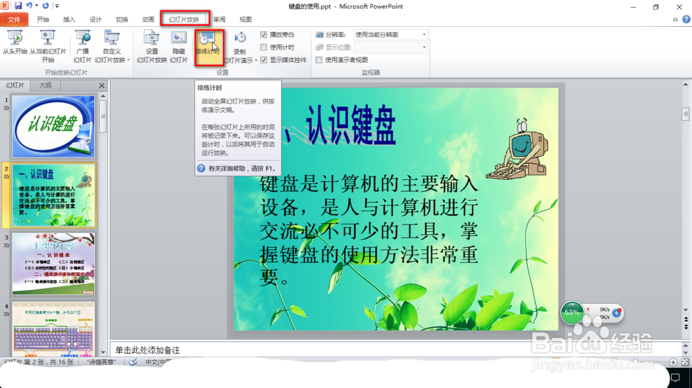The height and width of the screenshot is (388, 692).
Task: Select slide 4 keyboard diagram thumbnail
Action: click(53, 329)
